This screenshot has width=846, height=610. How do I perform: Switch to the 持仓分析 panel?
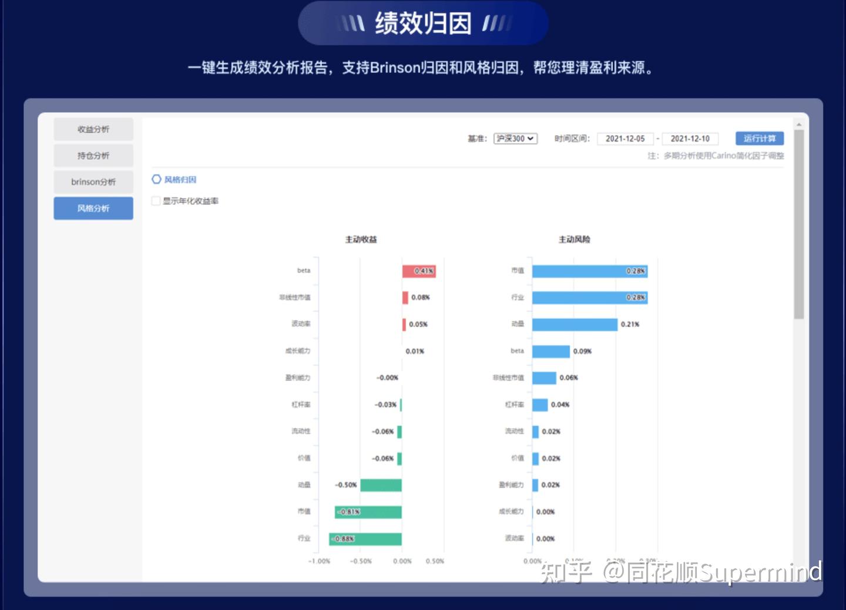pos(93,155)
